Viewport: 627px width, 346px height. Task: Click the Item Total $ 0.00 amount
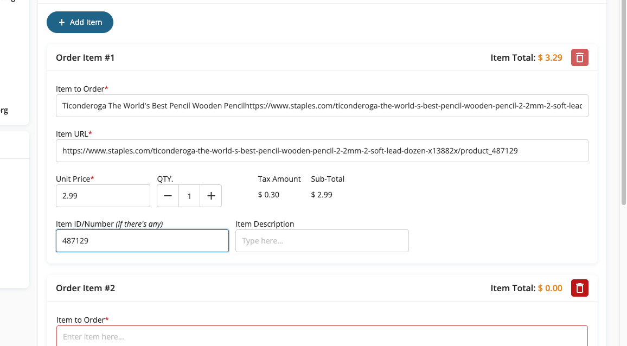click(550, 288)
